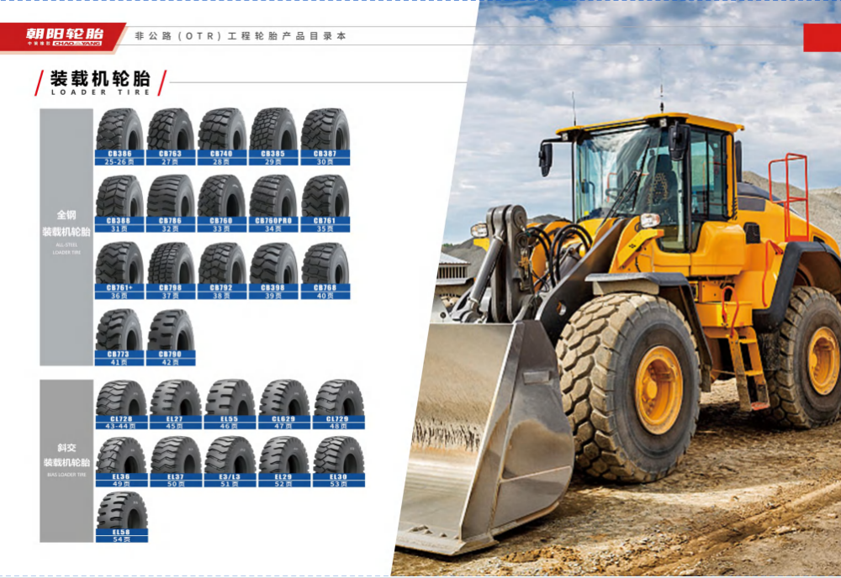Click the EL55 tire picture
This screenshot has height=578, width=841.
230,398
